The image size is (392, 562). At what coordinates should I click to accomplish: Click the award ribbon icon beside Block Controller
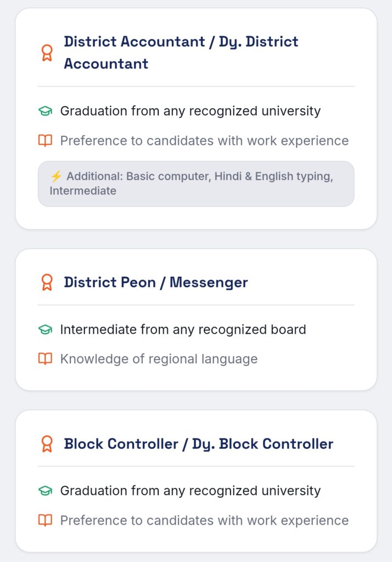tap(47, 443)
